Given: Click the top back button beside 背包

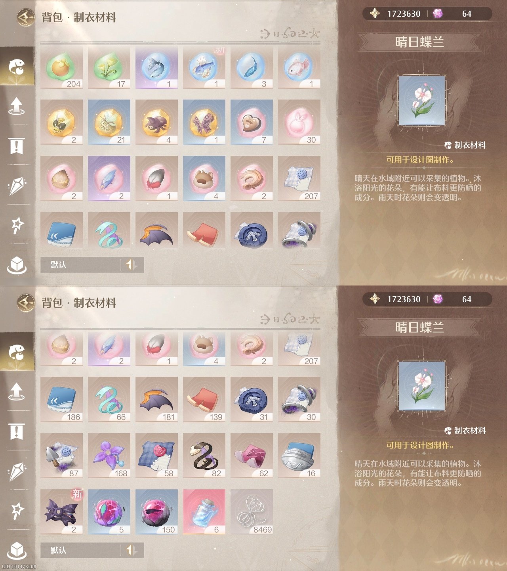Looking at the screenshot, I should (26, 17).
